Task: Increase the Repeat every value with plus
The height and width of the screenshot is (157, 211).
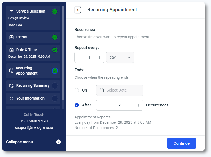Action: [100, 57]
